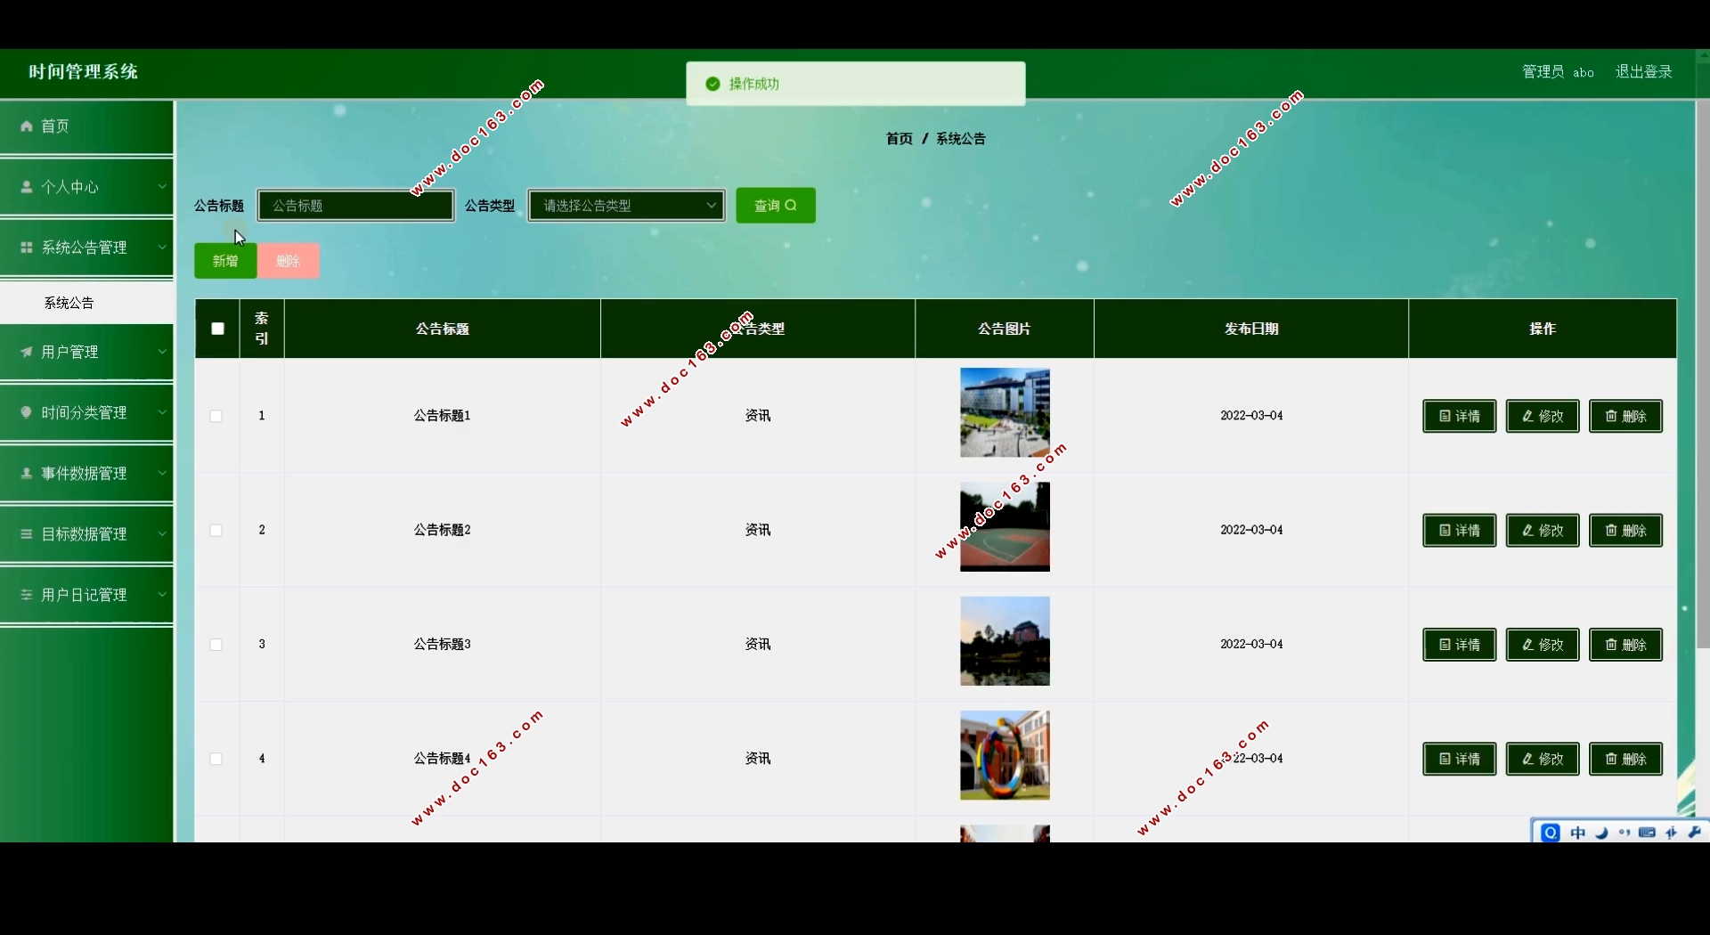Viewport: 1710px width, 935px height.
Task: Open IME settings wrench icon
Action: (x=1695, y=833)
